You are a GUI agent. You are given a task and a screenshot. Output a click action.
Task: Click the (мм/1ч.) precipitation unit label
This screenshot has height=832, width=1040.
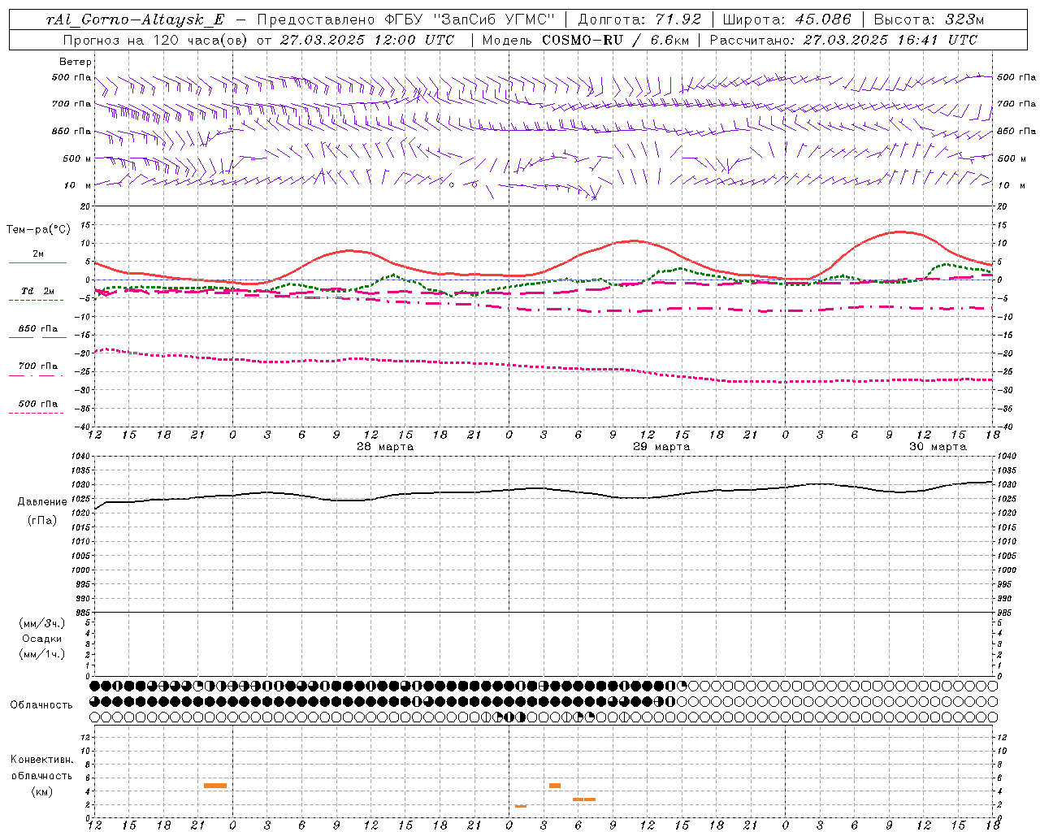click(42, 654)
